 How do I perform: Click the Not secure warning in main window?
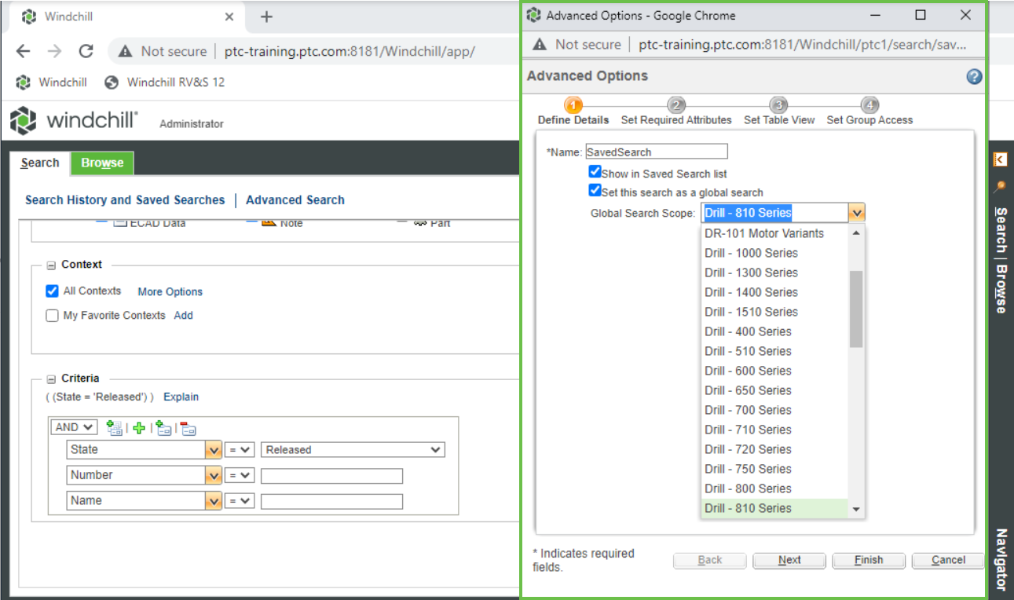click(x=162, y=51)
